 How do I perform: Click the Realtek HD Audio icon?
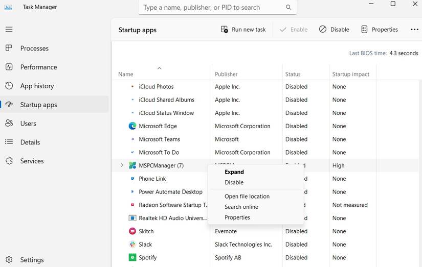pos(132,218)
